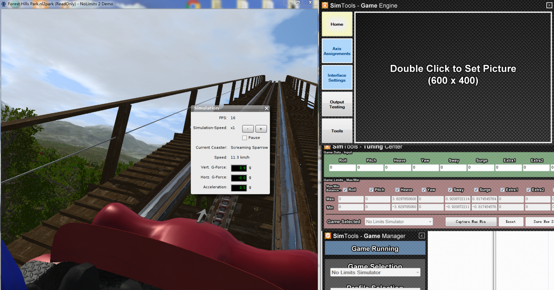Click the Surge game data input field
554x290 pixels.
pos(481,167)
